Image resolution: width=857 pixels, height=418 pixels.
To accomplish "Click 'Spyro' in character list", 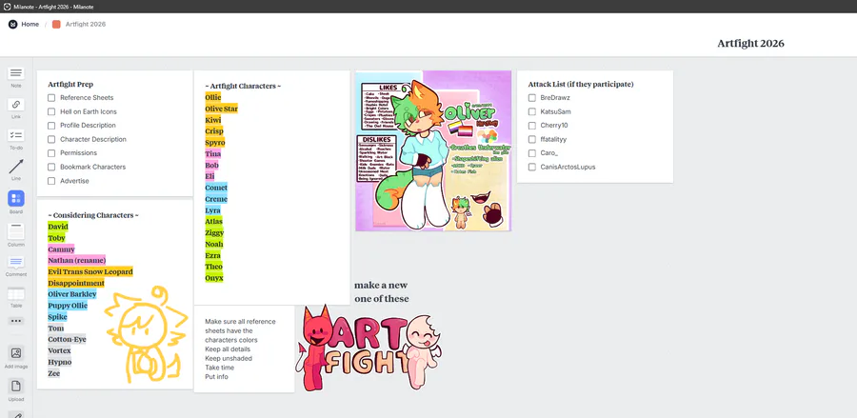I will [215, 142].
